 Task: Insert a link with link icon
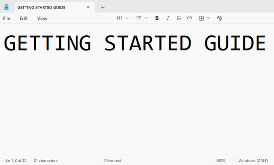[190, 18]
